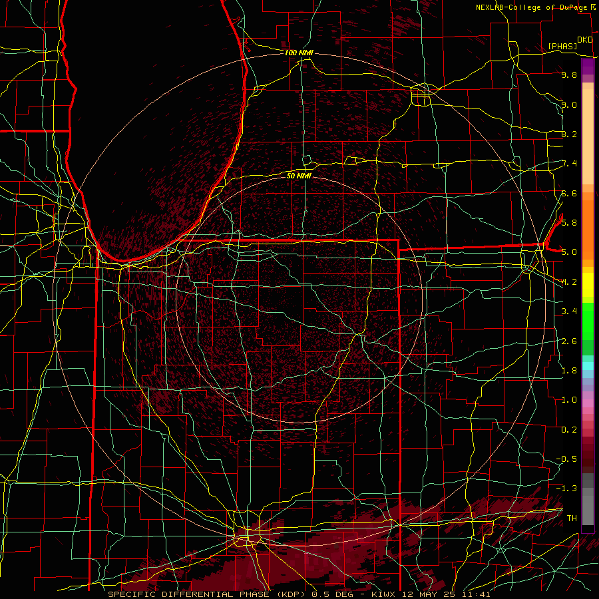Image resolution: width=599 pixels, height=599 pixels.
Task: Select the 9.0 legend value
Action: coord(569,104)
